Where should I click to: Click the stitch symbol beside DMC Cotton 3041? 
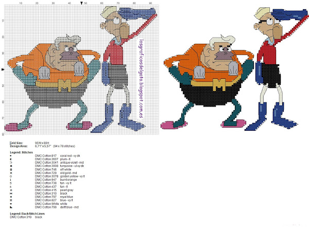click(x=11, y=163)
